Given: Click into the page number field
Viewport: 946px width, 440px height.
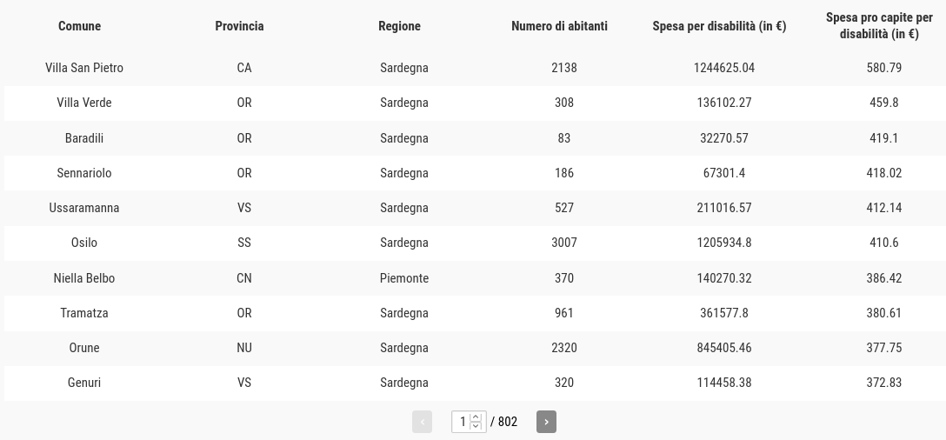Looking at the screenshot, I should pyautogui.click(x=463, y=422).
